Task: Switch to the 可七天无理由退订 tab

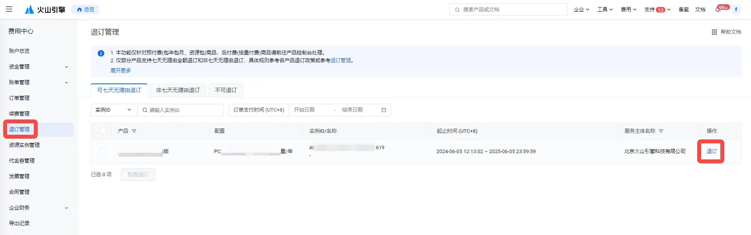Action: pos(119,90)
